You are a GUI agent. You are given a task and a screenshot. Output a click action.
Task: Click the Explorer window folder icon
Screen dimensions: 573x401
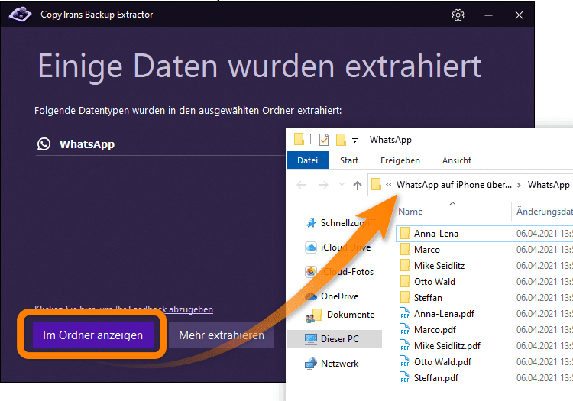coord(299,139)
